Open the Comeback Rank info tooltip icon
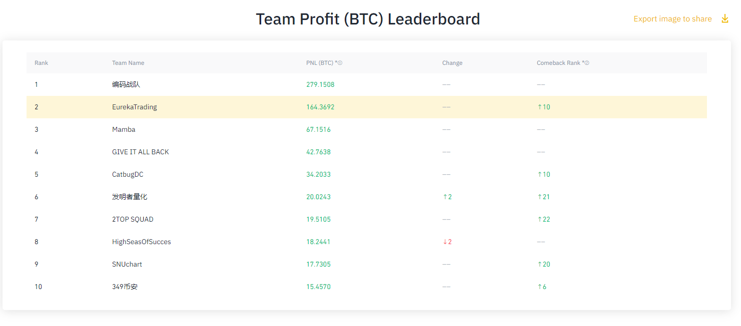This screenshot has height=326, width=741. pos(587,62)
